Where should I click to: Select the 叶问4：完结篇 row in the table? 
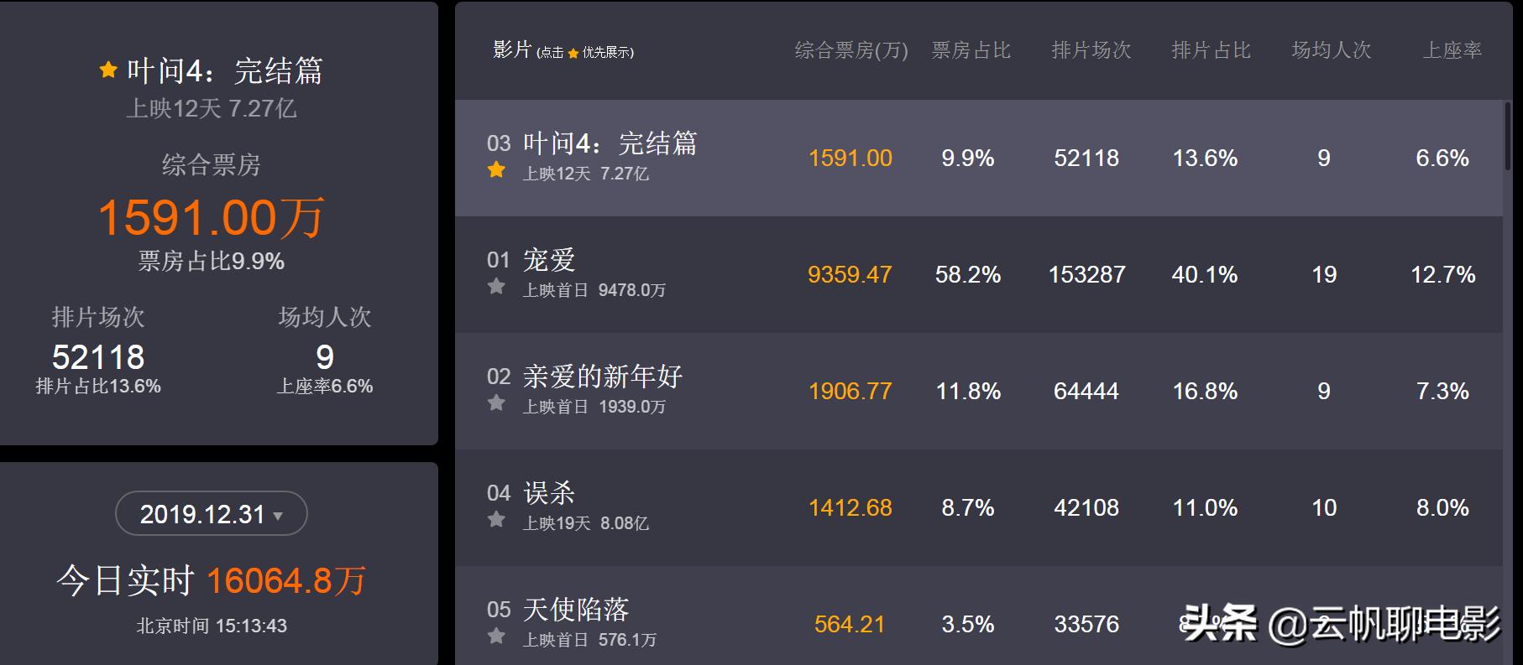coord(924,158)
